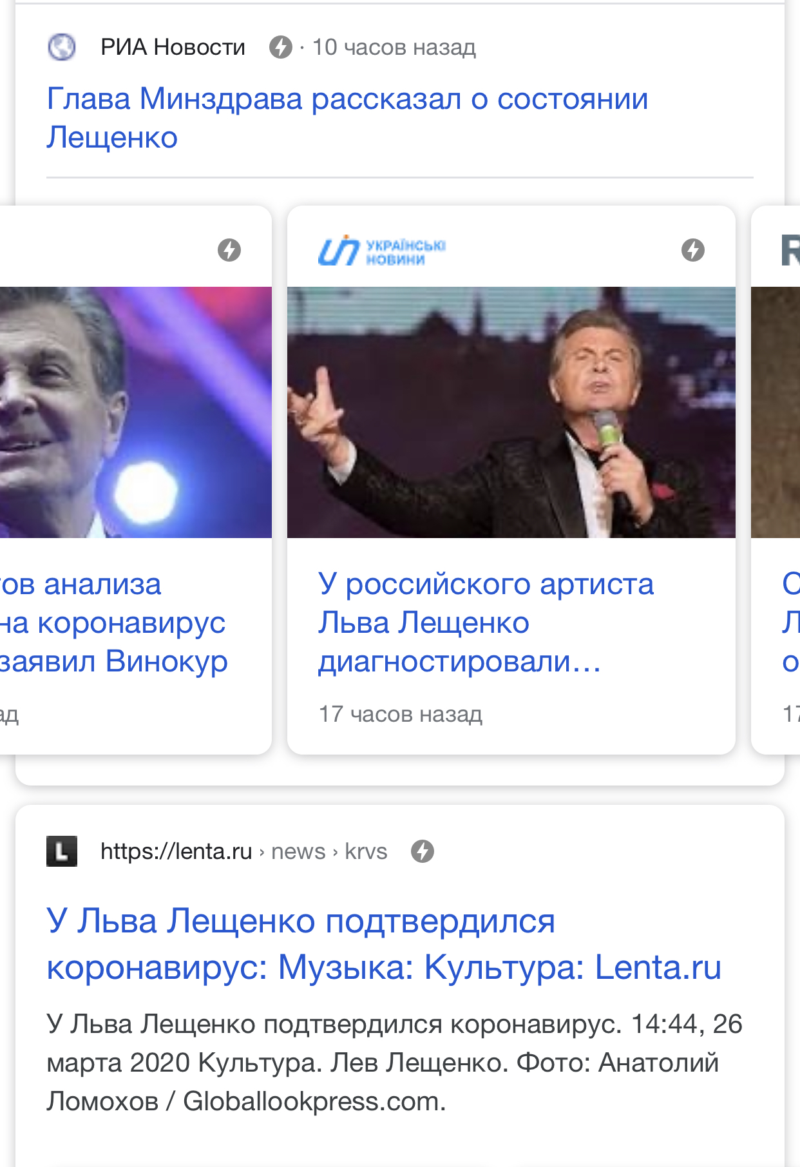Click the Українські новини logo
The image size is (800, 1167).
pyautogui.click(x=381, y=250)
